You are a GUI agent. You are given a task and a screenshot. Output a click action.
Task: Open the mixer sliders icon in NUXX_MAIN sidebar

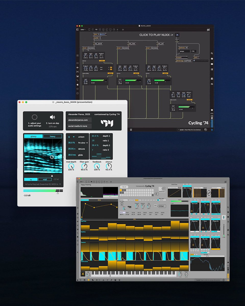tap(212, 84)
